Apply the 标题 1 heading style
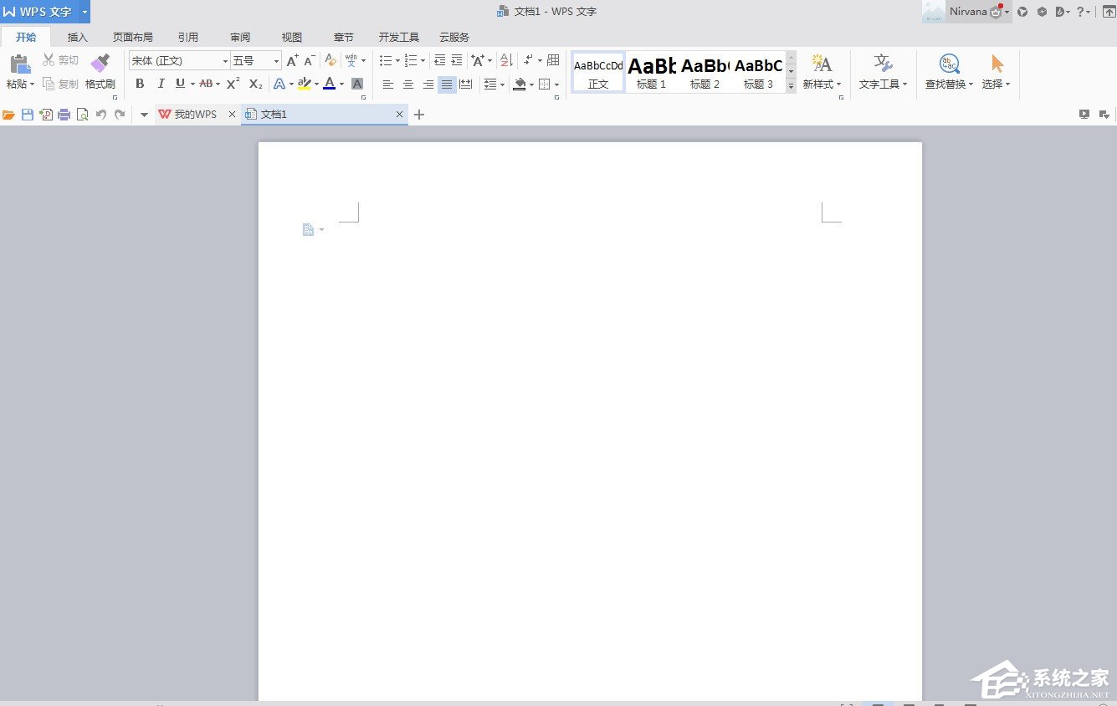This screenshot has height=706, width=1117. (x=652, y=72)
